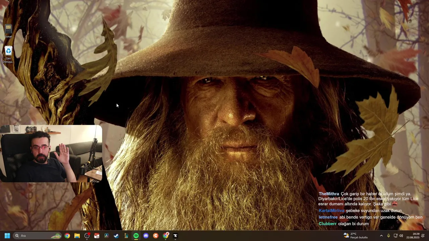Image resolution: width=429 pixels, height=241 pixels.
Task: Open Steam from the taskbar
Action: tap(116, 236)
